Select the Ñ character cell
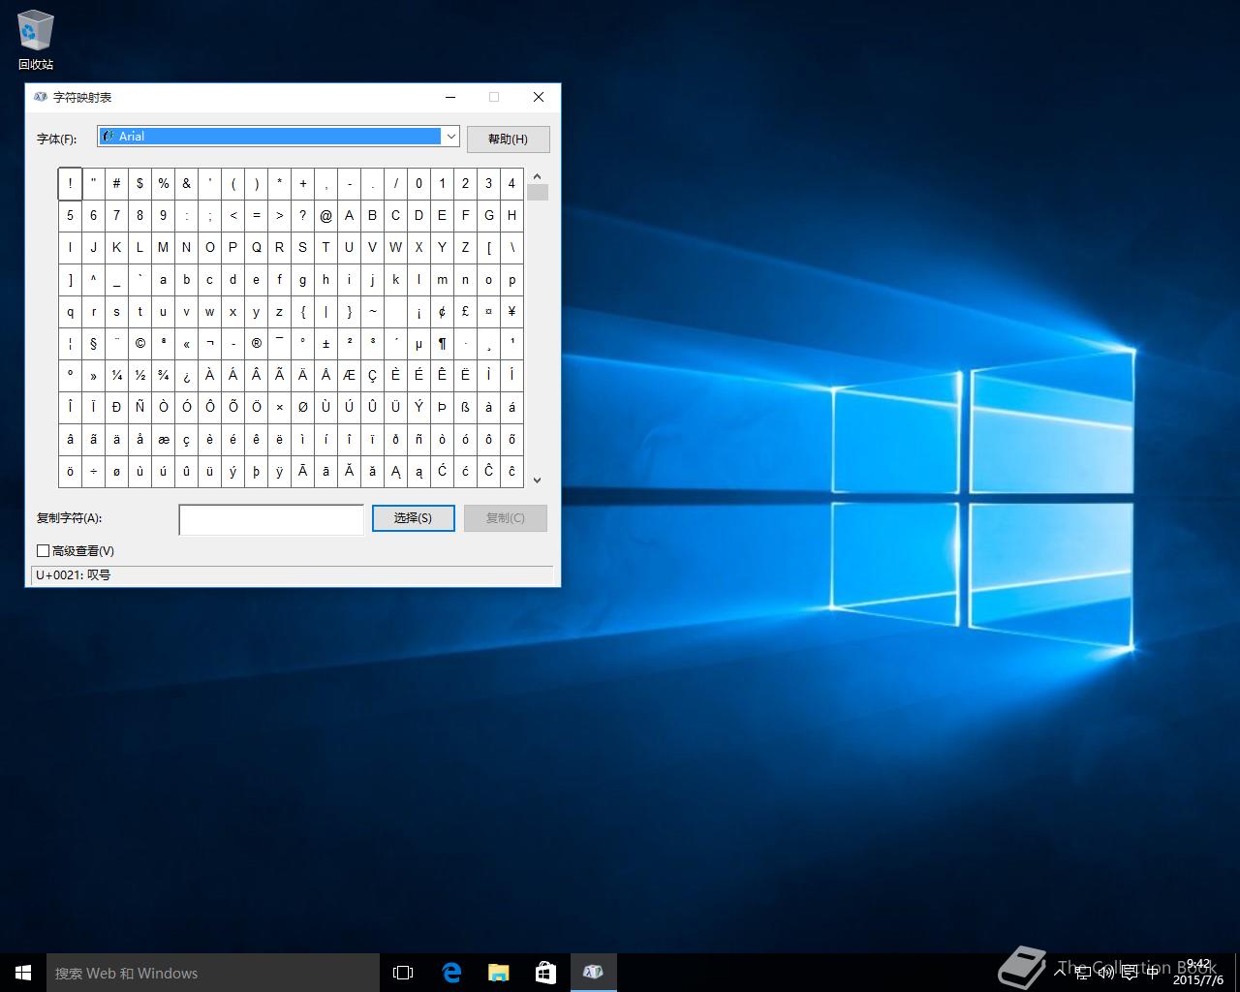The height and width of the screenshot is (992, 1240). coord(139,407)
